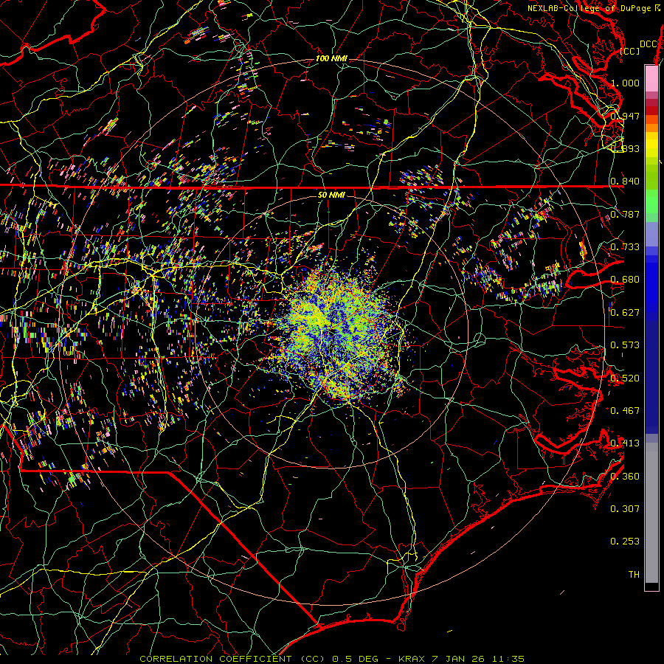The image size is (664, 664).
Task: Click the NEXLAB-College of DuPage credit text
Action: point(590,8)
